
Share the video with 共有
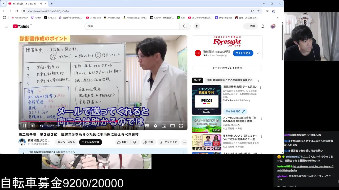[x=148, y=142]
